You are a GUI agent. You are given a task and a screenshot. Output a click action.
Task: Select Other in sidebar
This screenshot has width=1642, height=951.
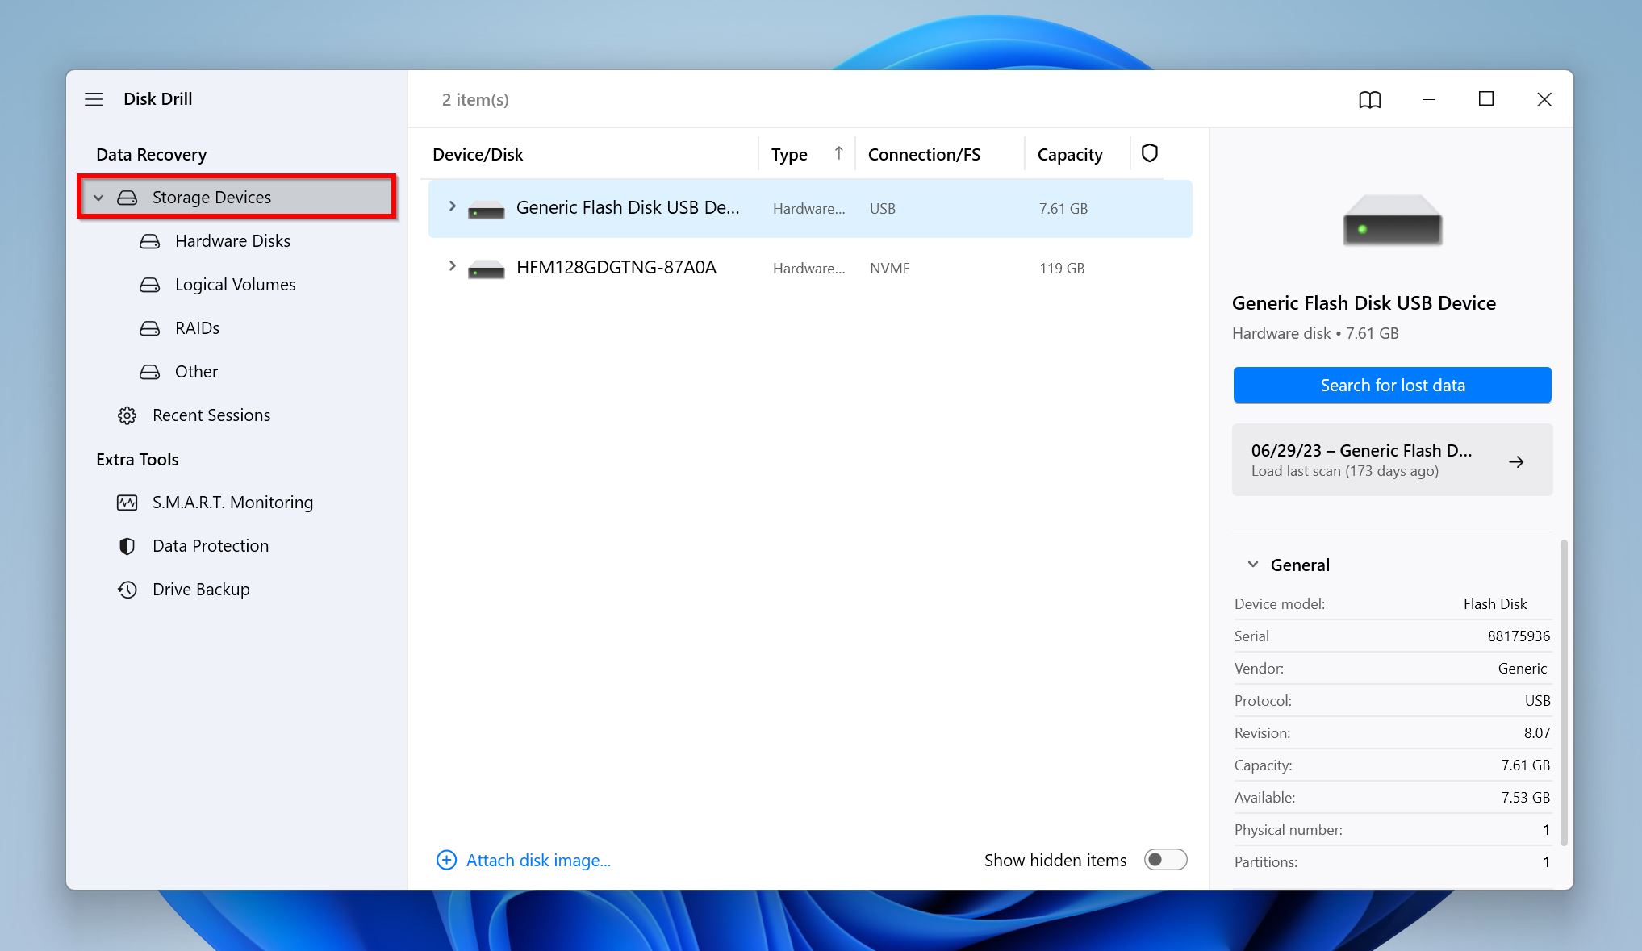tap(196, 372)
